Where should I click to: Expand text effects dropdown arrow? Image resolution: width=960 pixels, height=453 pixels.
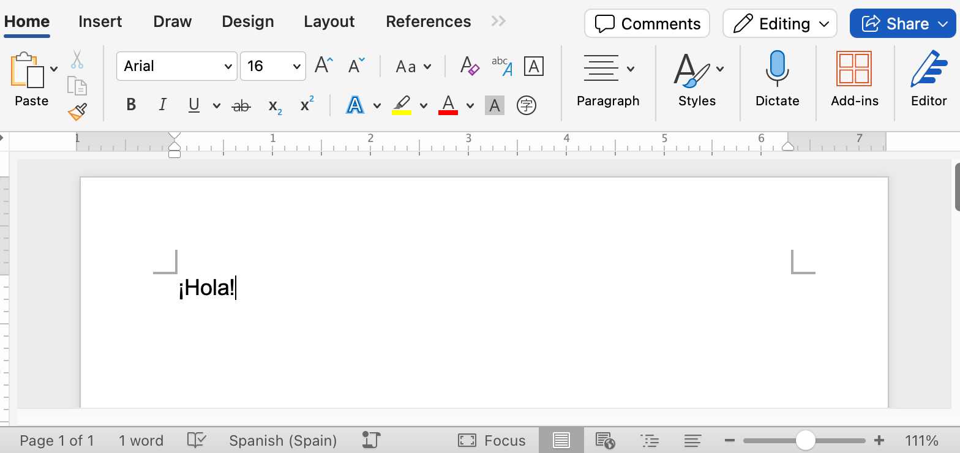[x=377, y=106]
